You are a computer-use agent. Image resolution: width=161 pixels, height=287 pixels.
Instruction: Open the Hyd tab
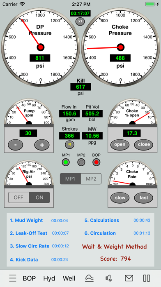49,279
